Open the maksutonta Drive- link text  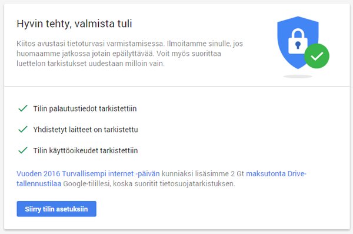click(277, 173)
